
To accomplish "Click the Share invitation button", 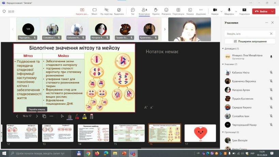I will (x=250, y=41).
